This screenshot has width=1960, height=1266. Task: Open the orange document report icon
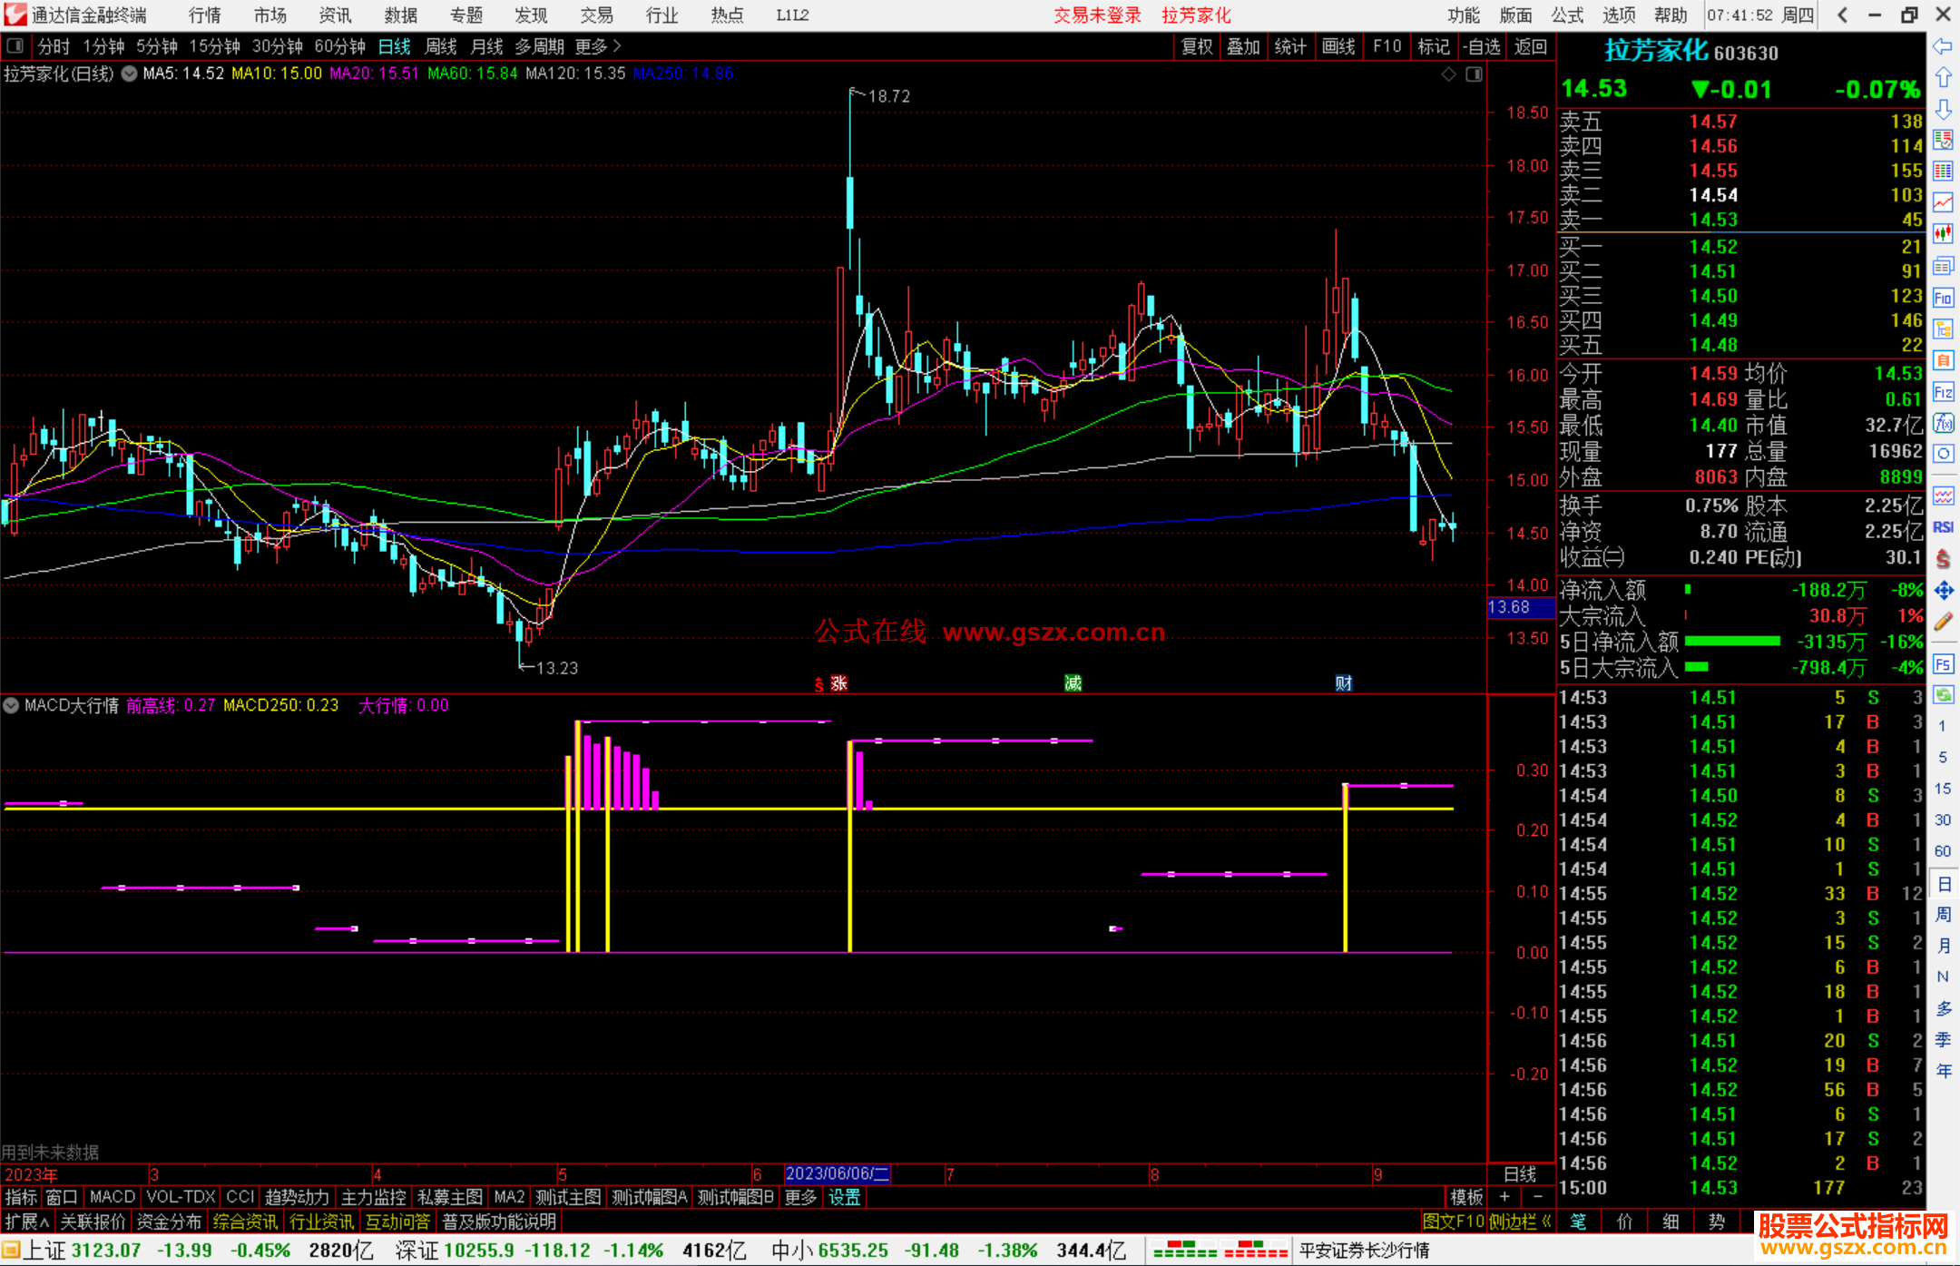pyautogui.click(x=1943, y=360)
